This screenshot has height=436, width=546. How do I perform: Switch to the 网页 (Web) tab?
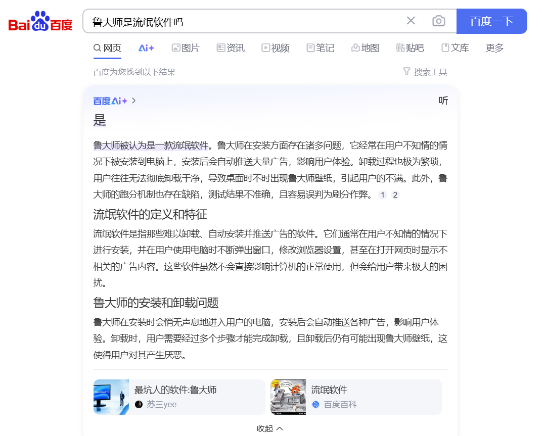(107, 47)
